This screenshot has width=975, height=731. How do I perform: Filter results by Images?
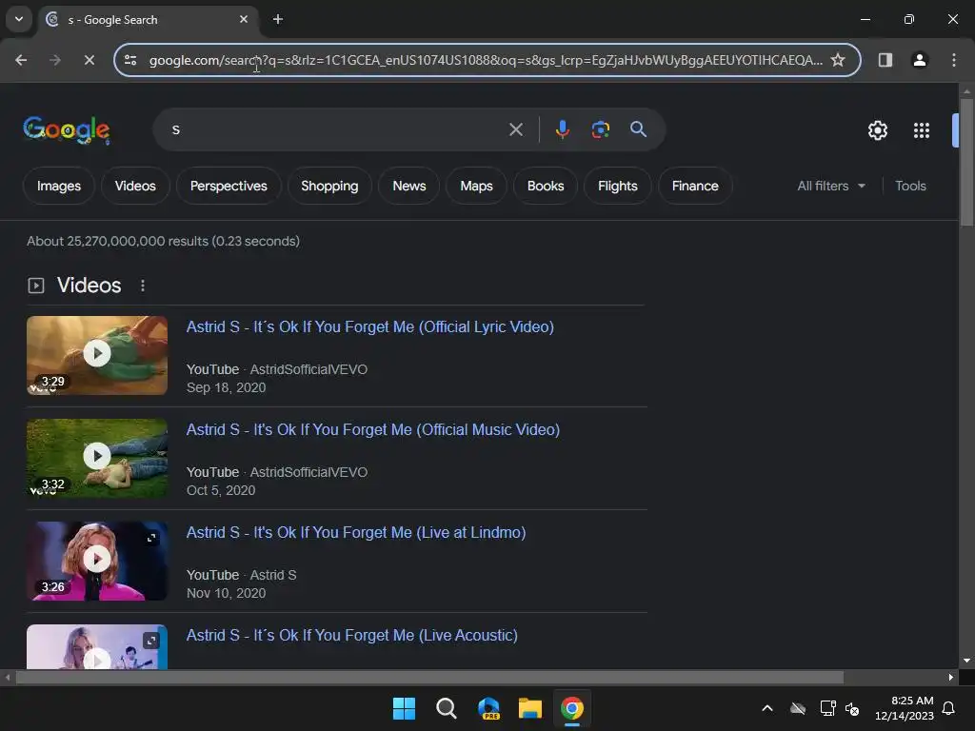click(58, 186)
